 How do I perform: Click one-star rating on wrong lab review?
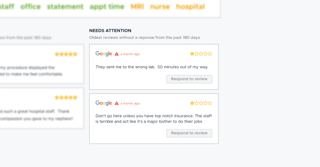(x=201, y=54)
